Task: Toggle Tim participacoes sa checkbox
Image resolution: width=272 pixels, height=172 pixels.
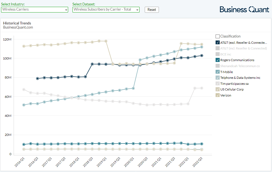Action: [217, 83]
